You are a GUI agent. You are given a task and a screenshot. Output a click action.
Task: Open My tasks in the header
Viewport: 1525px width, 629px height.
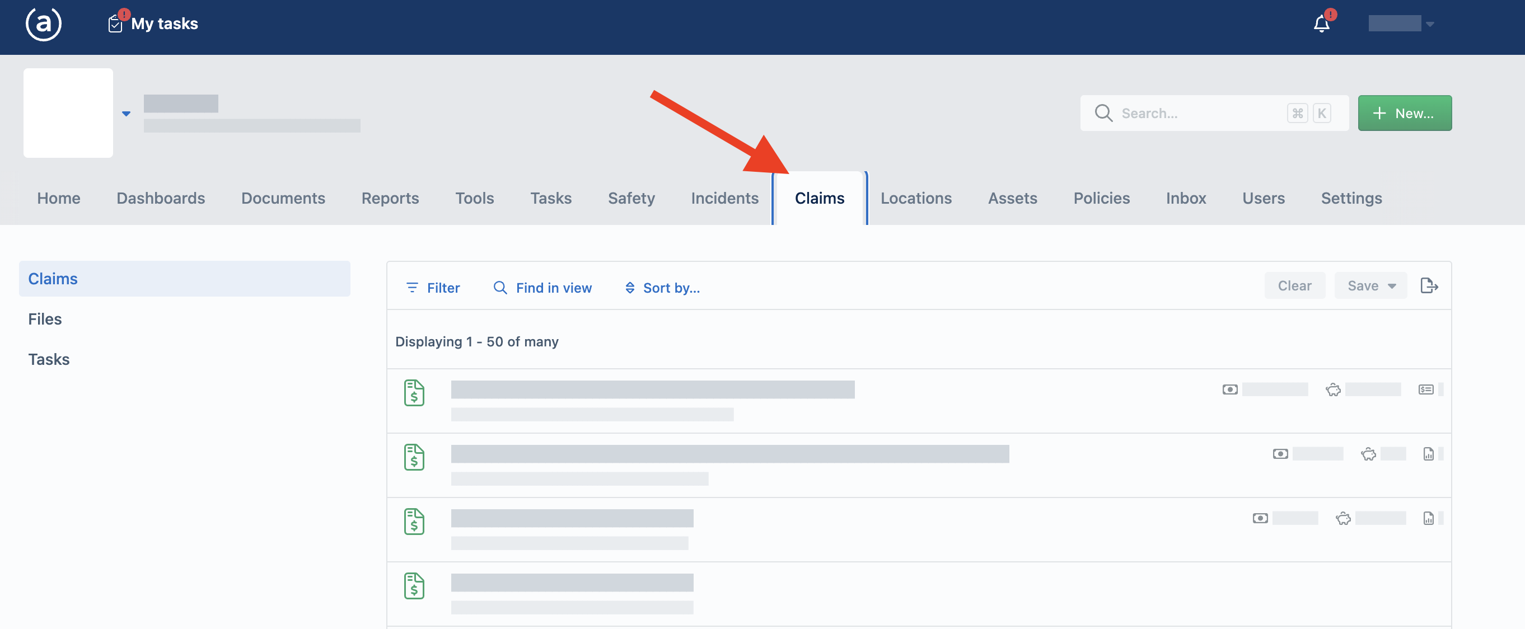153,24
